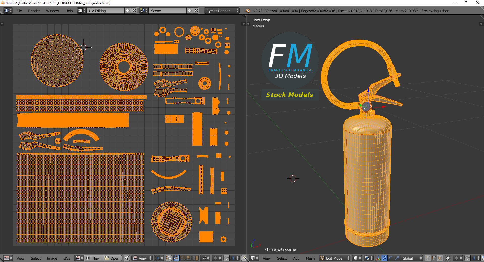This screenshot has height=262, width=484.
Task: Open the UVs menu
Action: 67,258
